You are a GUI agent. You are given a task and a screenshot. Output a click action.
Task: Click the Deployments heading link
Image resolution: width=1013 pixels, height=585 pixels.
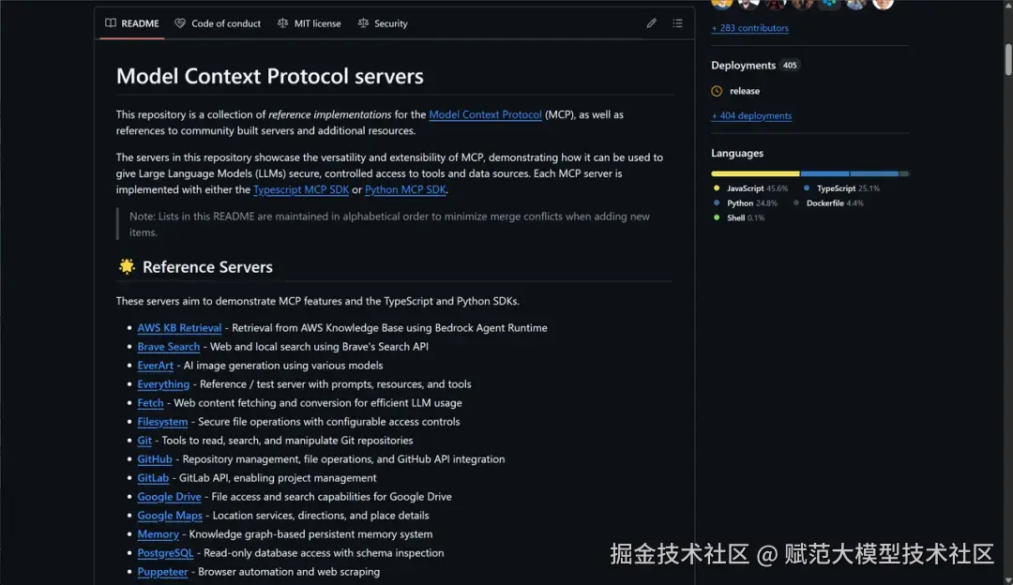743,66
